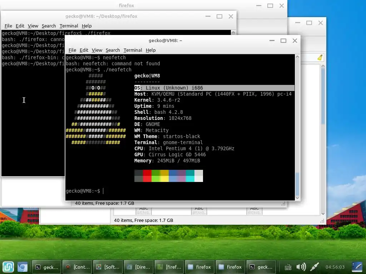Screen dimensions: 366x274
Task: Click the broom clear icon in rear window
Action: pos(320,57)
